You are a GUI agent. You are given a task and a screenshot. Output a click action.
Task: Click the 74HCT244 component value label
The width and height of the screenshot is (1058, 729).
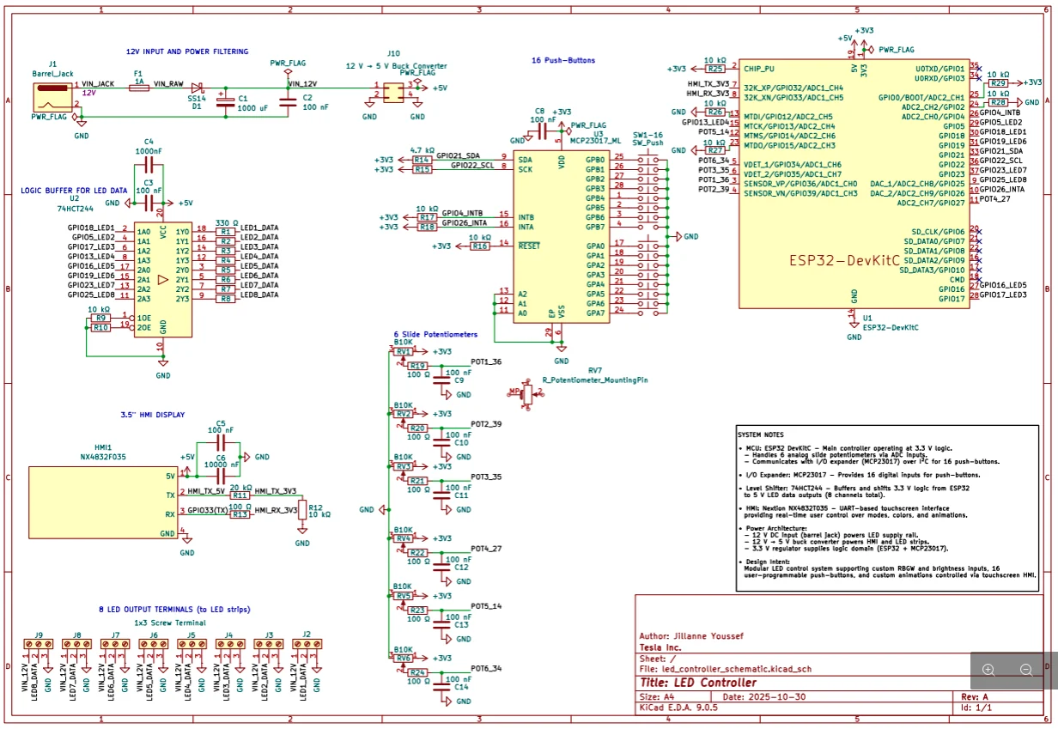click(x=74, y=209)
